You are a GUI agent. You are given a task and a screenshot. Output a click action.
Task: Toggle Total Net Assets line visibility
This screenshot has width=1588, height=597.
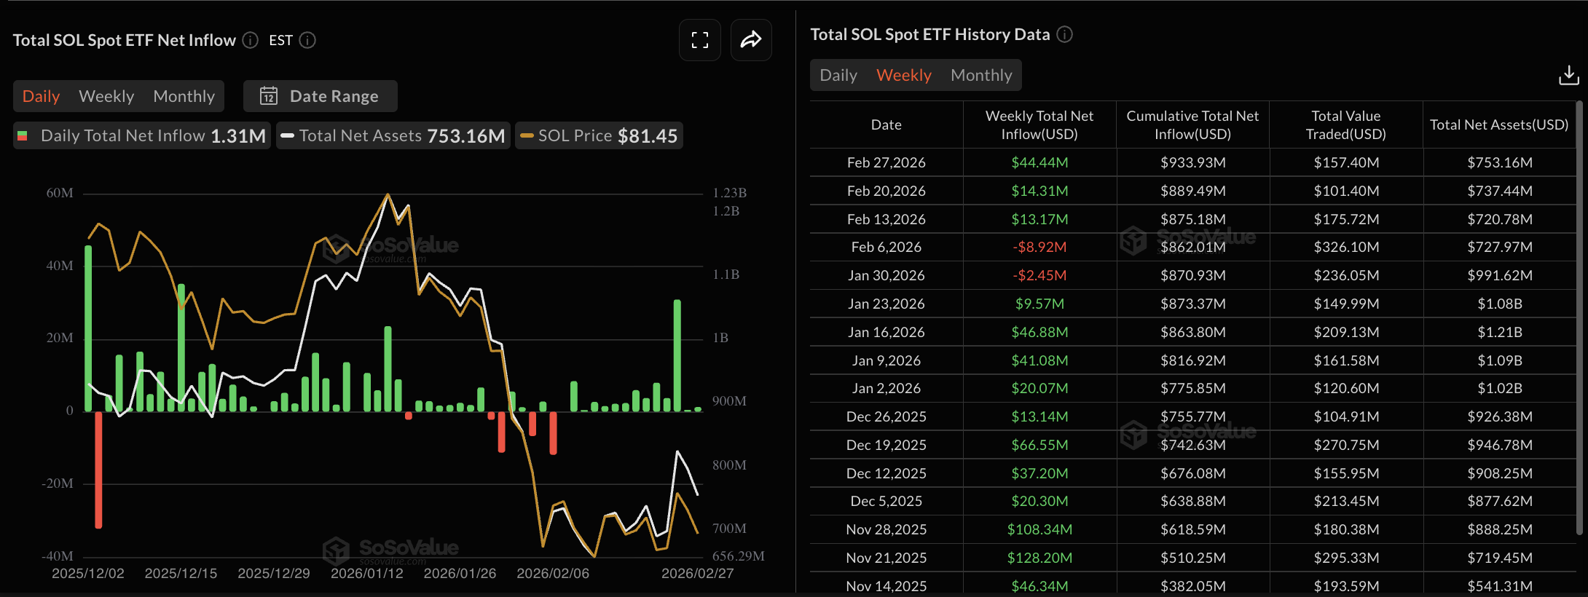point(393,136)
